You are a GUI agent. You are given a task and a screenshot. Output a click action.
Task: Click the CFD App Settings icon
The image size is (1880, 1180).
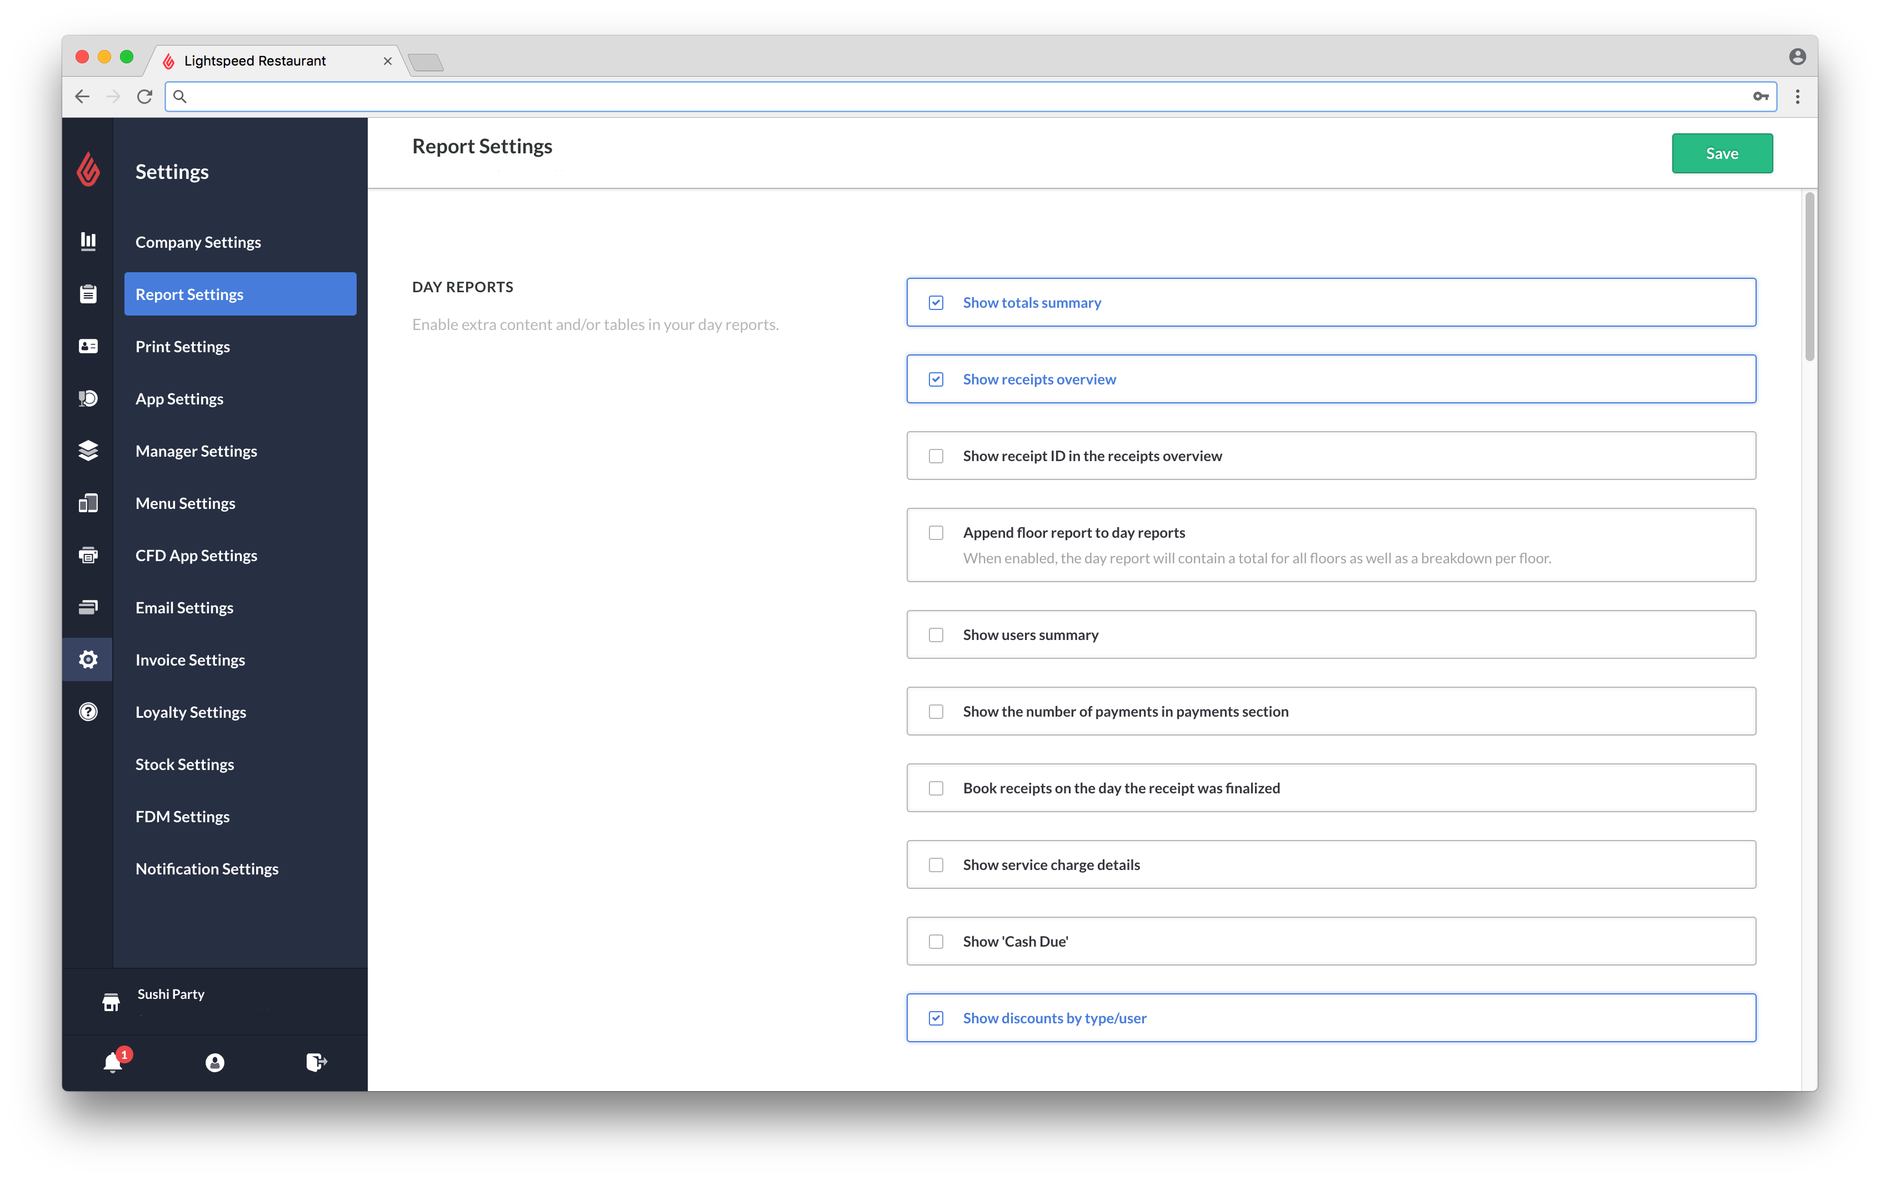coord(87,554)
